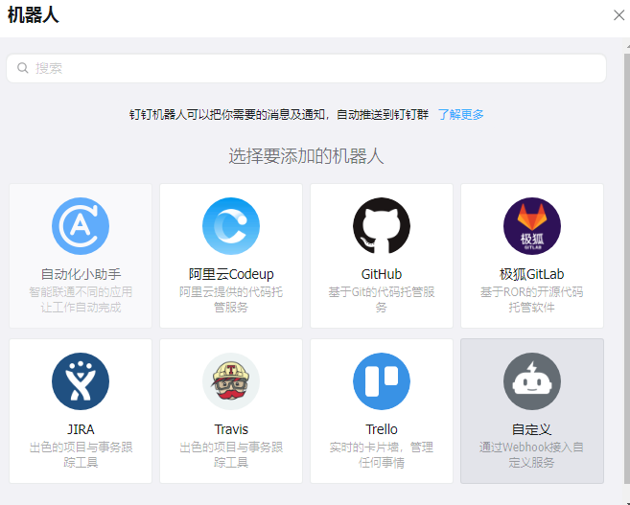Click the 自动化小助手 robot icon

pyautogui.click(x=81, y=226)
